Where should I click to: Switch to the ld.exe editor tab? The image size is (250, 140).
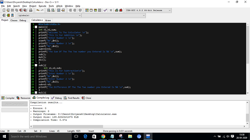pos(48,20)
